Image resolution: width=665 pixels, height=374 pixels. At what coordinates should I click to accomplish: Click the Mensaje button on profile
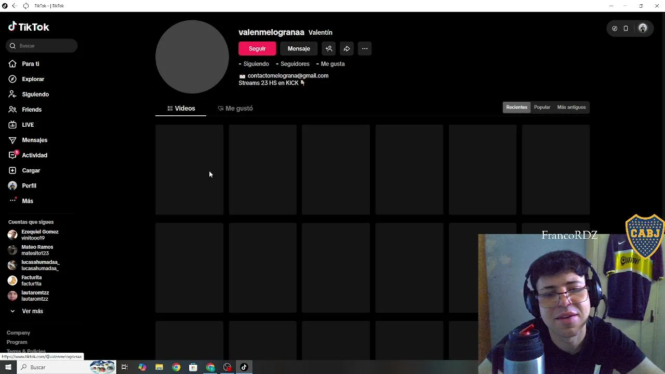(x=299, y=48)
